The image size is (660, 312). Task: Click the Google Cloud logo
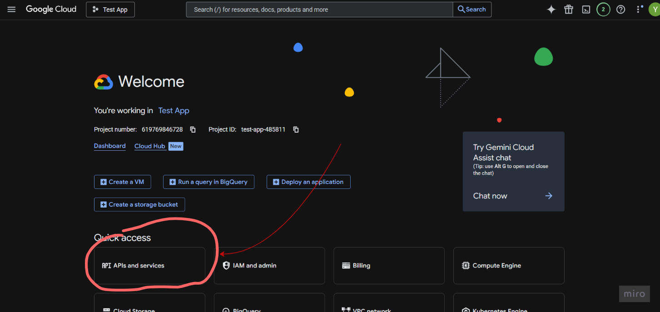pos(51,9)
